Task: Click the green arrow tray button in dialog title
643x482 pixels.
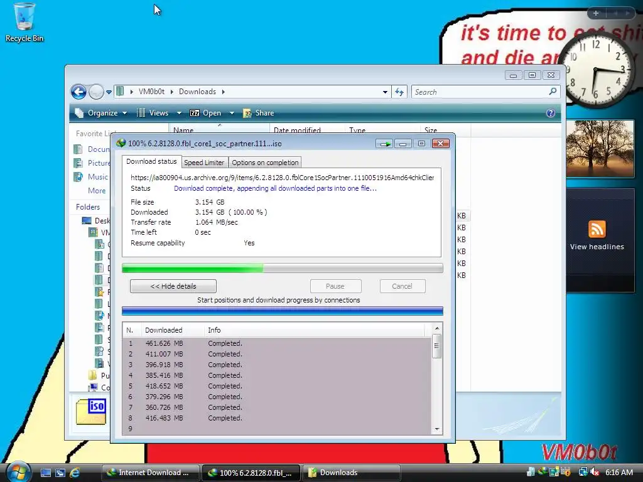Action: point(386,144)
